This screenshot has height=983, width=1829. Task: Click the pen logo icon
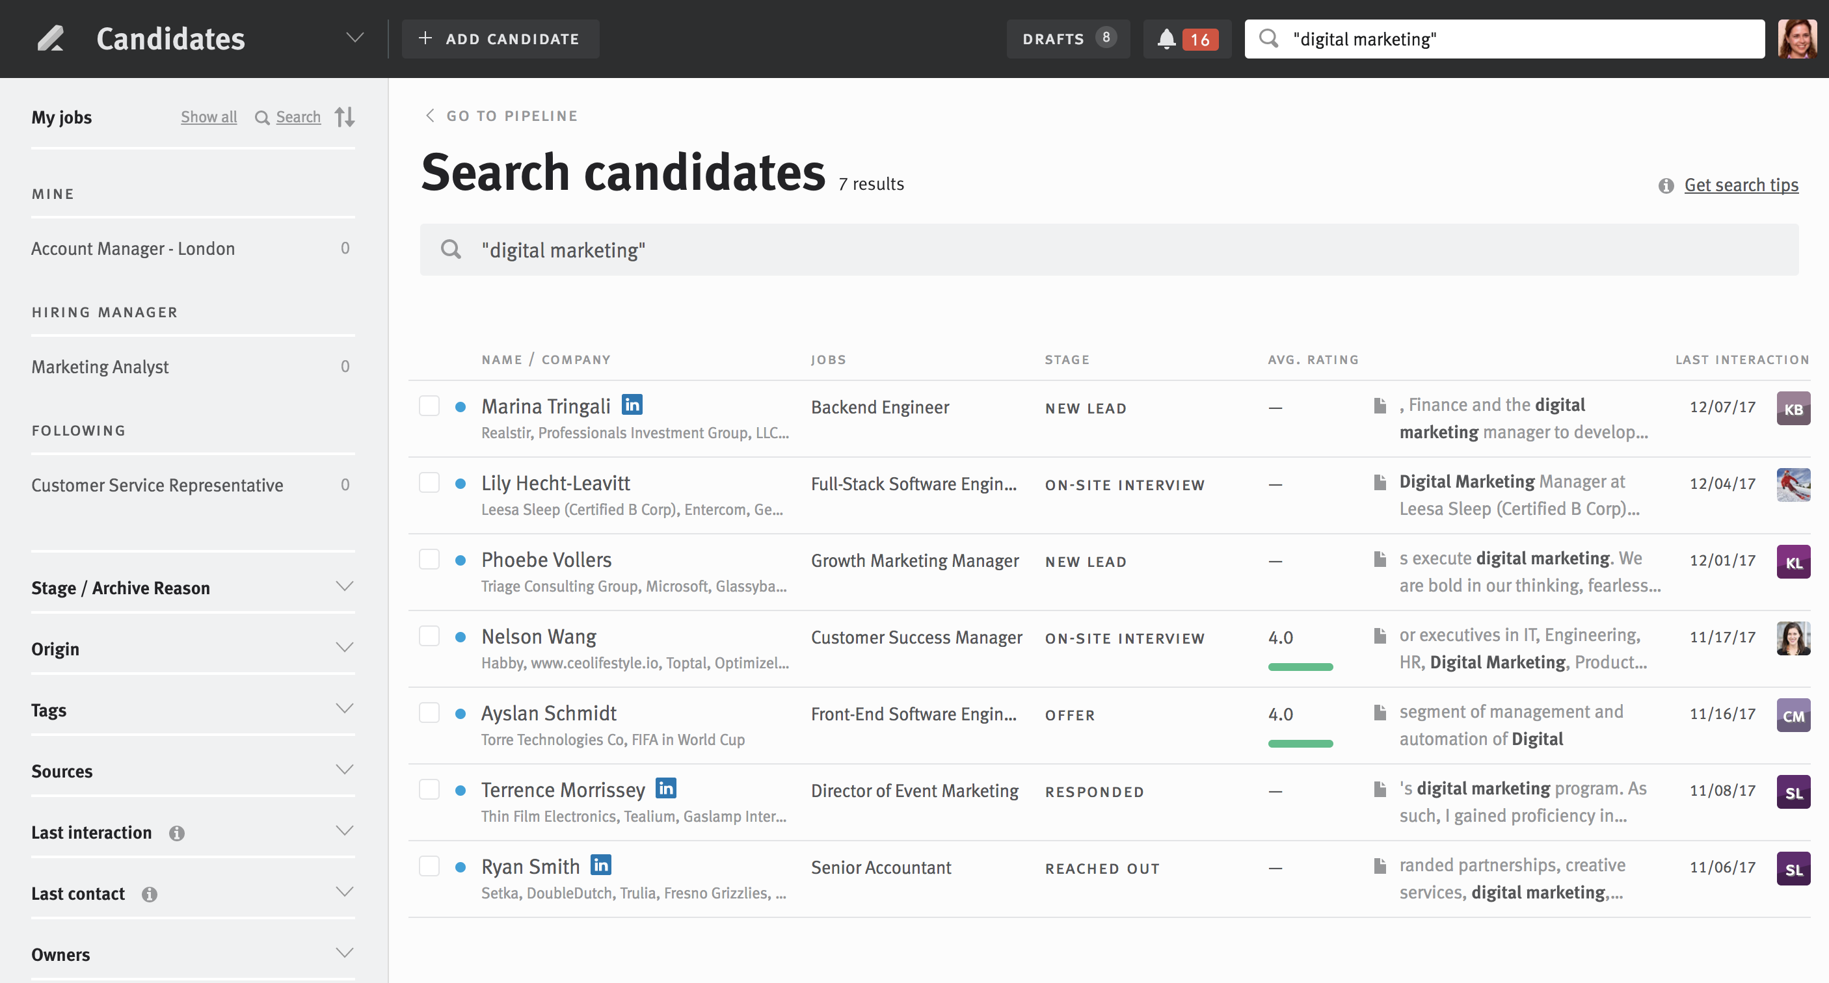point(51,38)
